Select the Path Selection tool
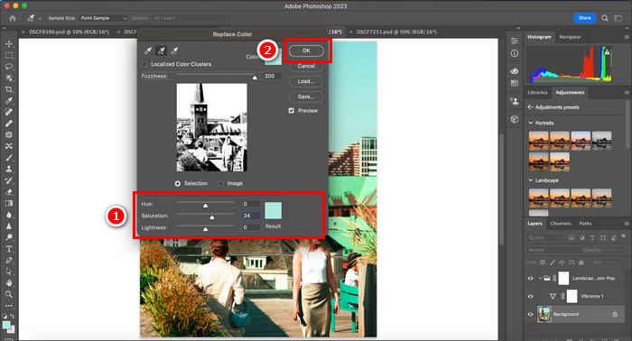The width and height of the screenshot is (632, 341). click(9, 272)
